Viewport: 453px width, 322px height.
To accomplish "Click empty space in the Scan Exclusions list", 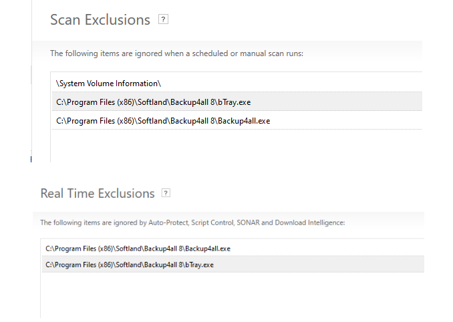I will 237,146.
